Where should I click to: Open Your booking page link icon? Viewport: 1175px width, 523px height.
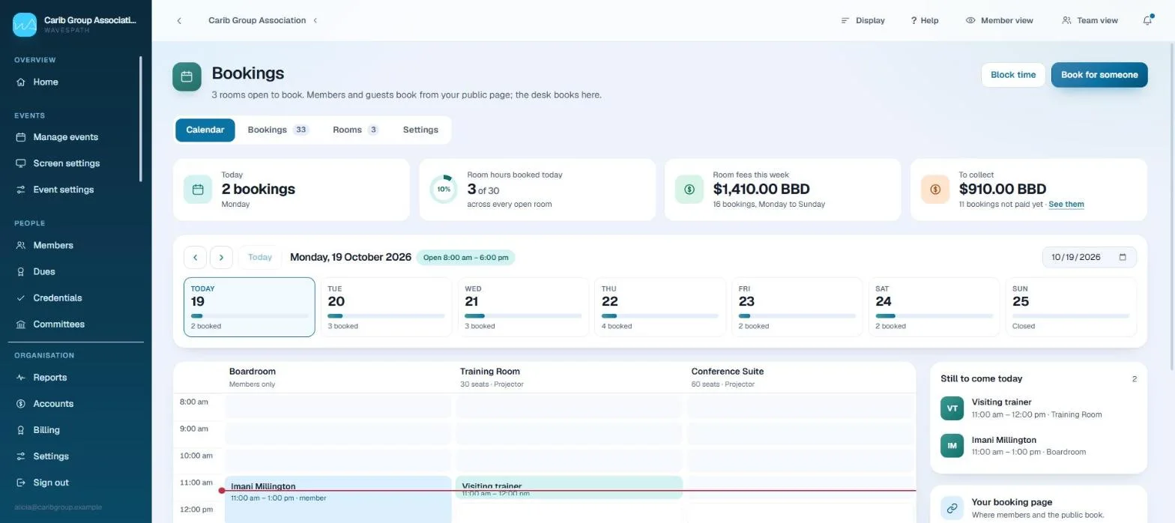[x=952, y=508]
